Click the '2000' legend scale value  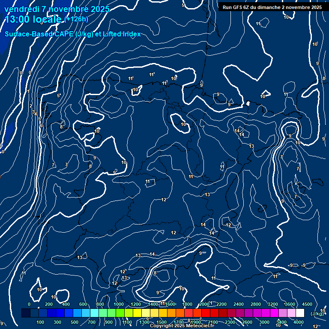coord(204,304)
